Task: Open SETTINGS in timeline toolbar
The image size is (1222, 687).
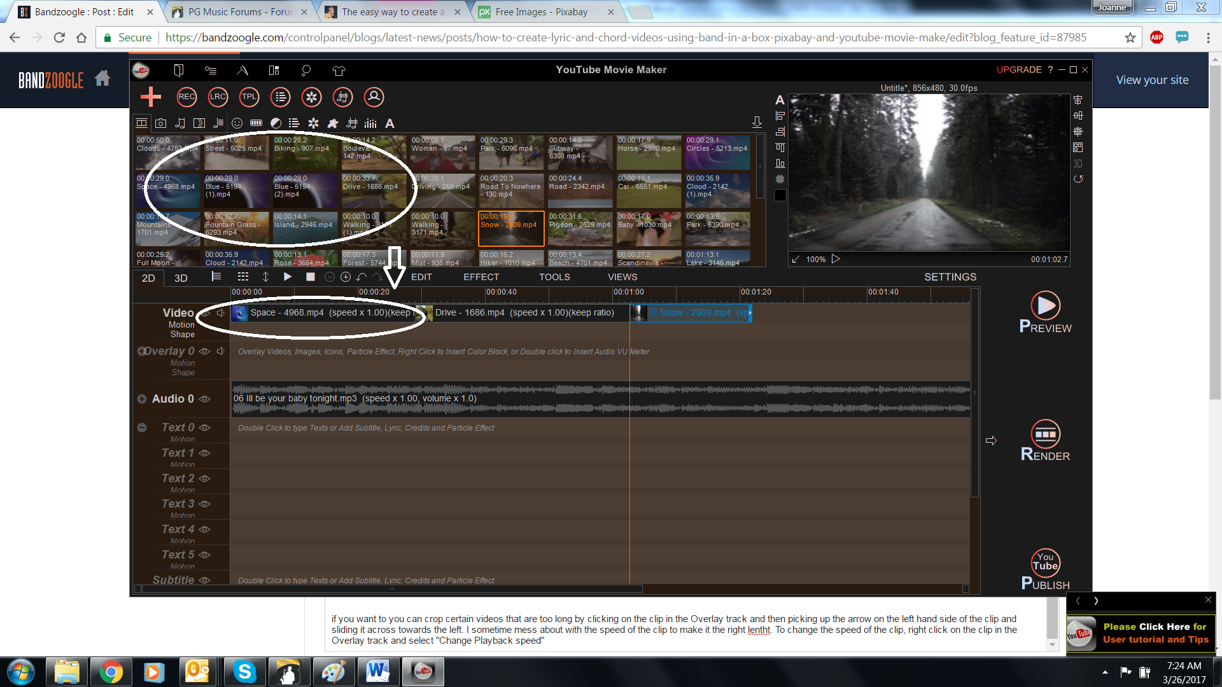Action: pyautogui.click(x=950, y=277)
